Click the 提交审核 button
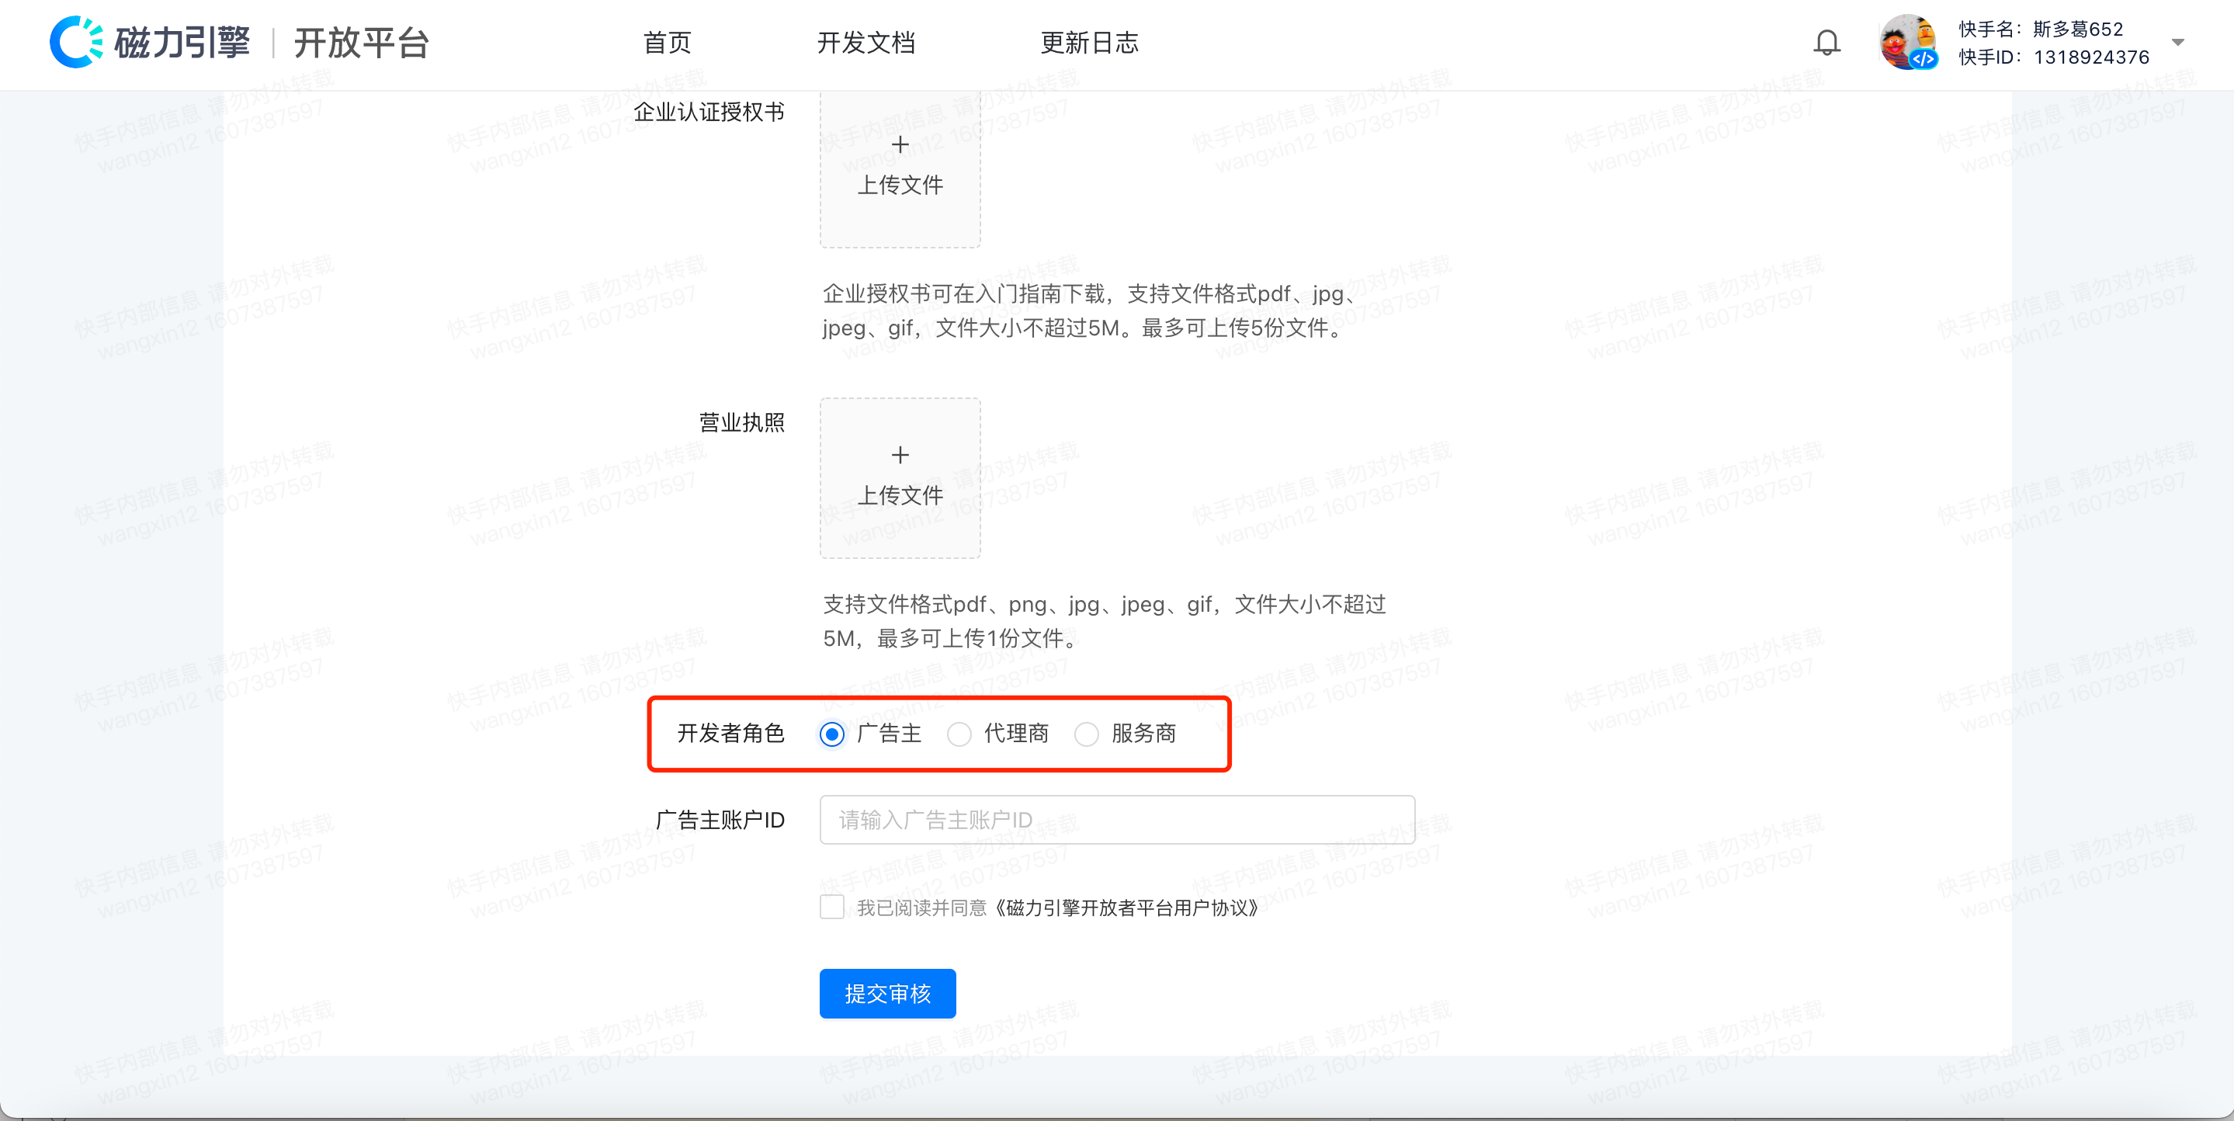2234x1121 pixels. [887, 994]
